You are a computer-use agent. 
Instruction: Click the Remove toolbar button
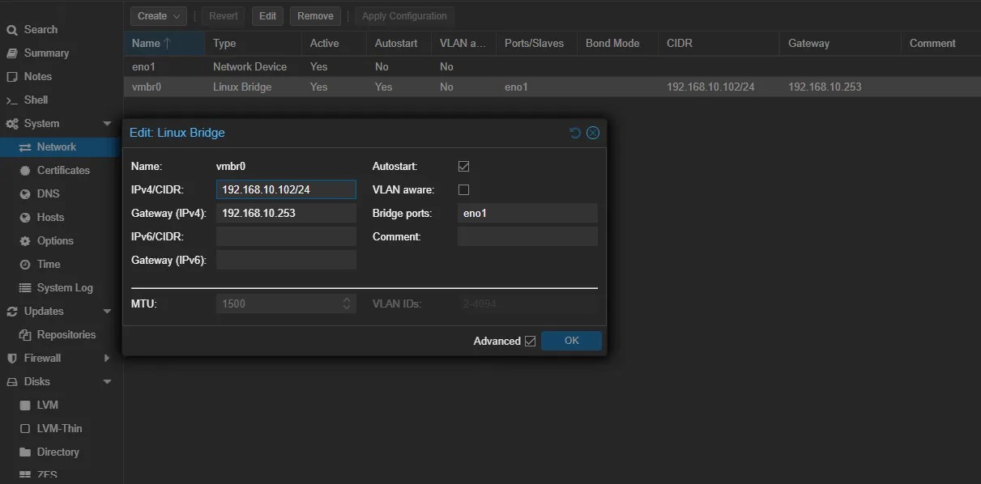[315, 16]
